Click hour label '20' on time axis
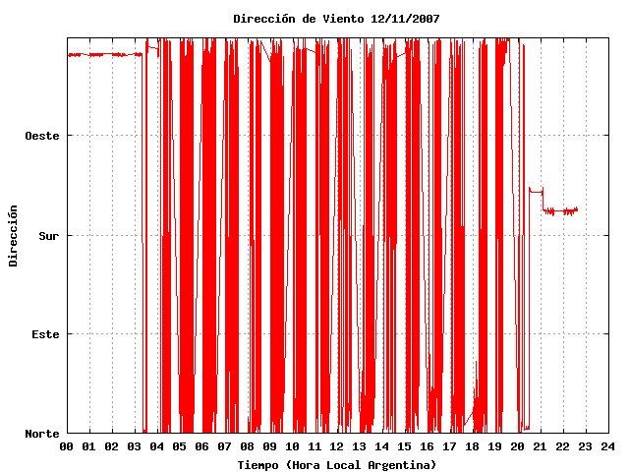 pos(518,446)
